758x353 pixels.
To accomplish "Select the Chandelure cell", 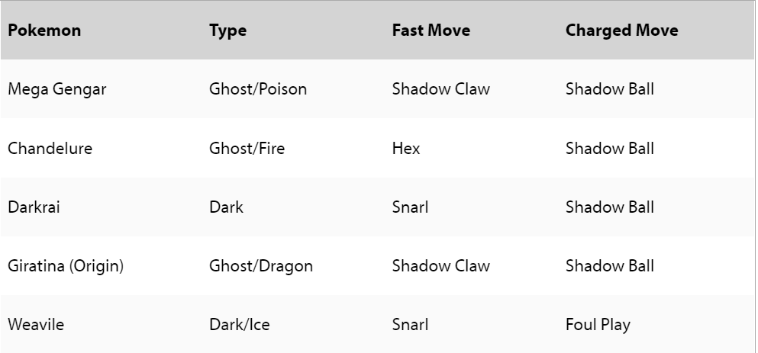I will (50, 148).
